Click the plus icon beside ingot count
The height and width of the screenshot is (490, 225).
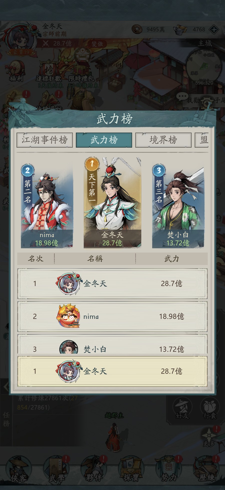coord(214,30)
